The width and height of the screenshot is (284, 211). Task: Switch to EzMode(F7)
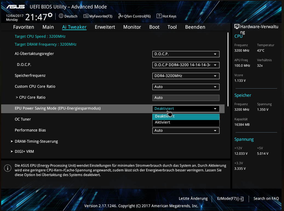[x=230, y=198]
